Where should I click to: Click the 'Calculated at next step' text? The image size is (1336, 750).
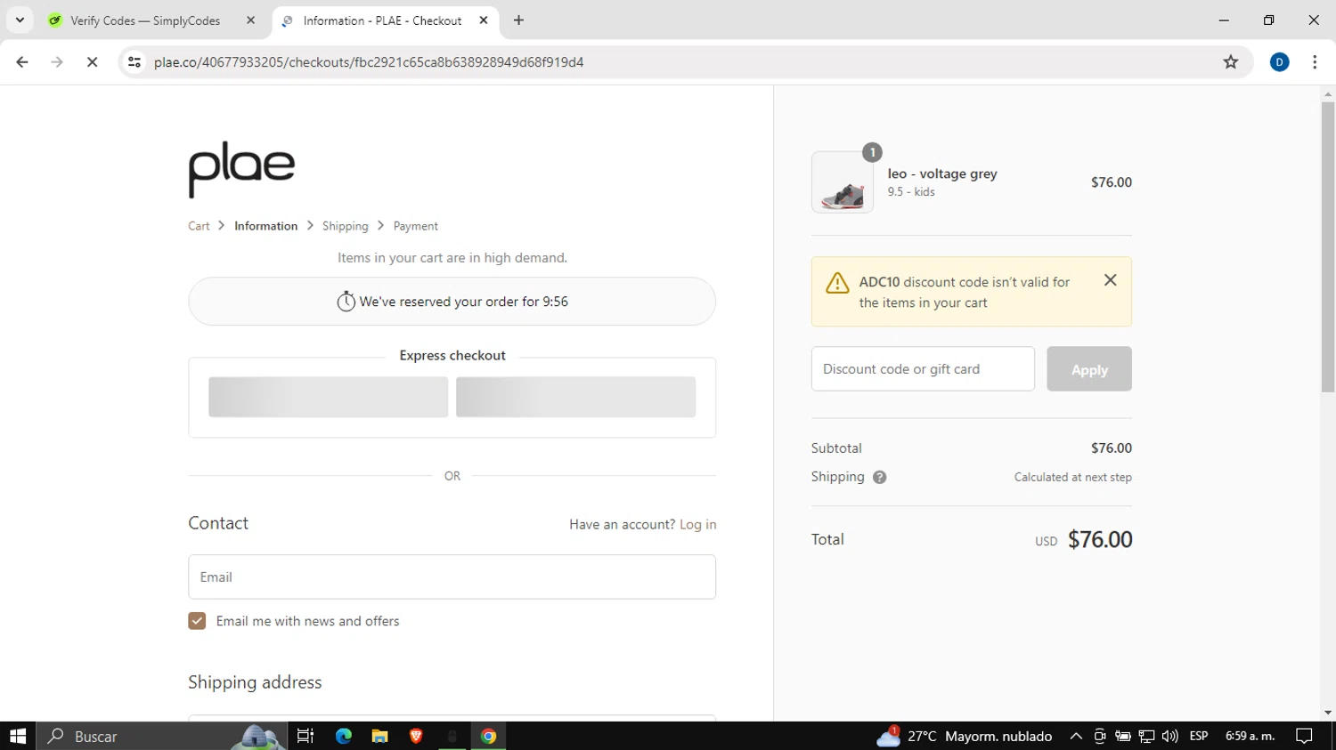[x=1072, y=477]
